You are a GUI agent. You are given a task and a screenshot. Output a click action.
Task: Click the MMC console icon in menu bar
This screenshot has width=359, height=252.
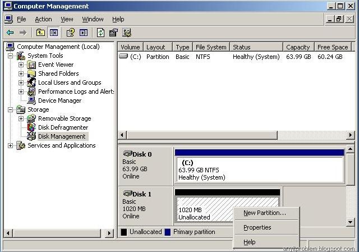[x=9, y=19]
